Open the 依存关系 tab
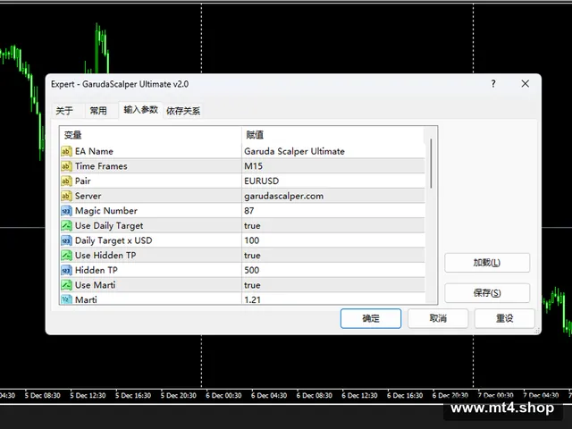Screen dimensions: 572x429 [183, 111]
